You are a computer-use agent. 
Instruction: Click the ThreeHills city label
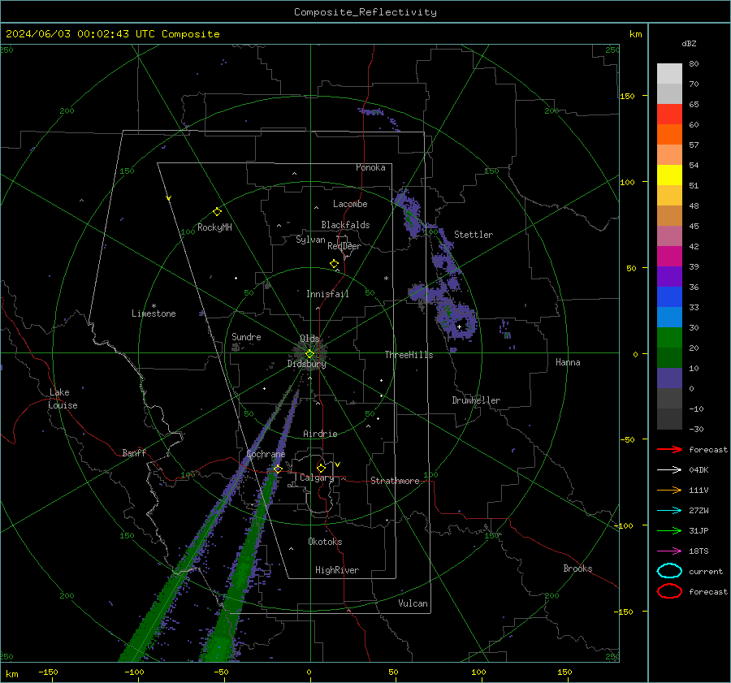click(x=409, y=355)
